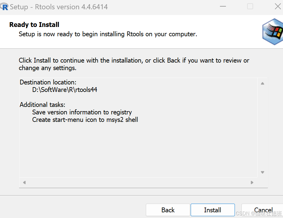
Task: Click the 'Setup - Rtools version 4.4.6414' title
Action: pos(59,7)
